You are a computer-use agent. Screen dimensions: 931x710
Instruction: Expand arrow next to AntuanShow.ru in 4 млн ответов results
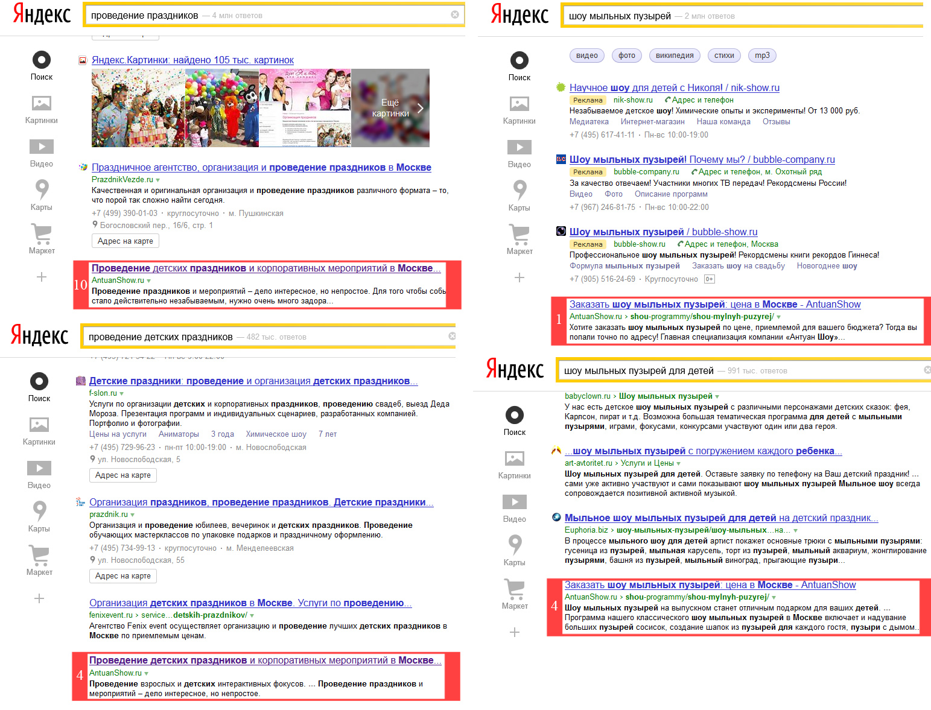149,281
